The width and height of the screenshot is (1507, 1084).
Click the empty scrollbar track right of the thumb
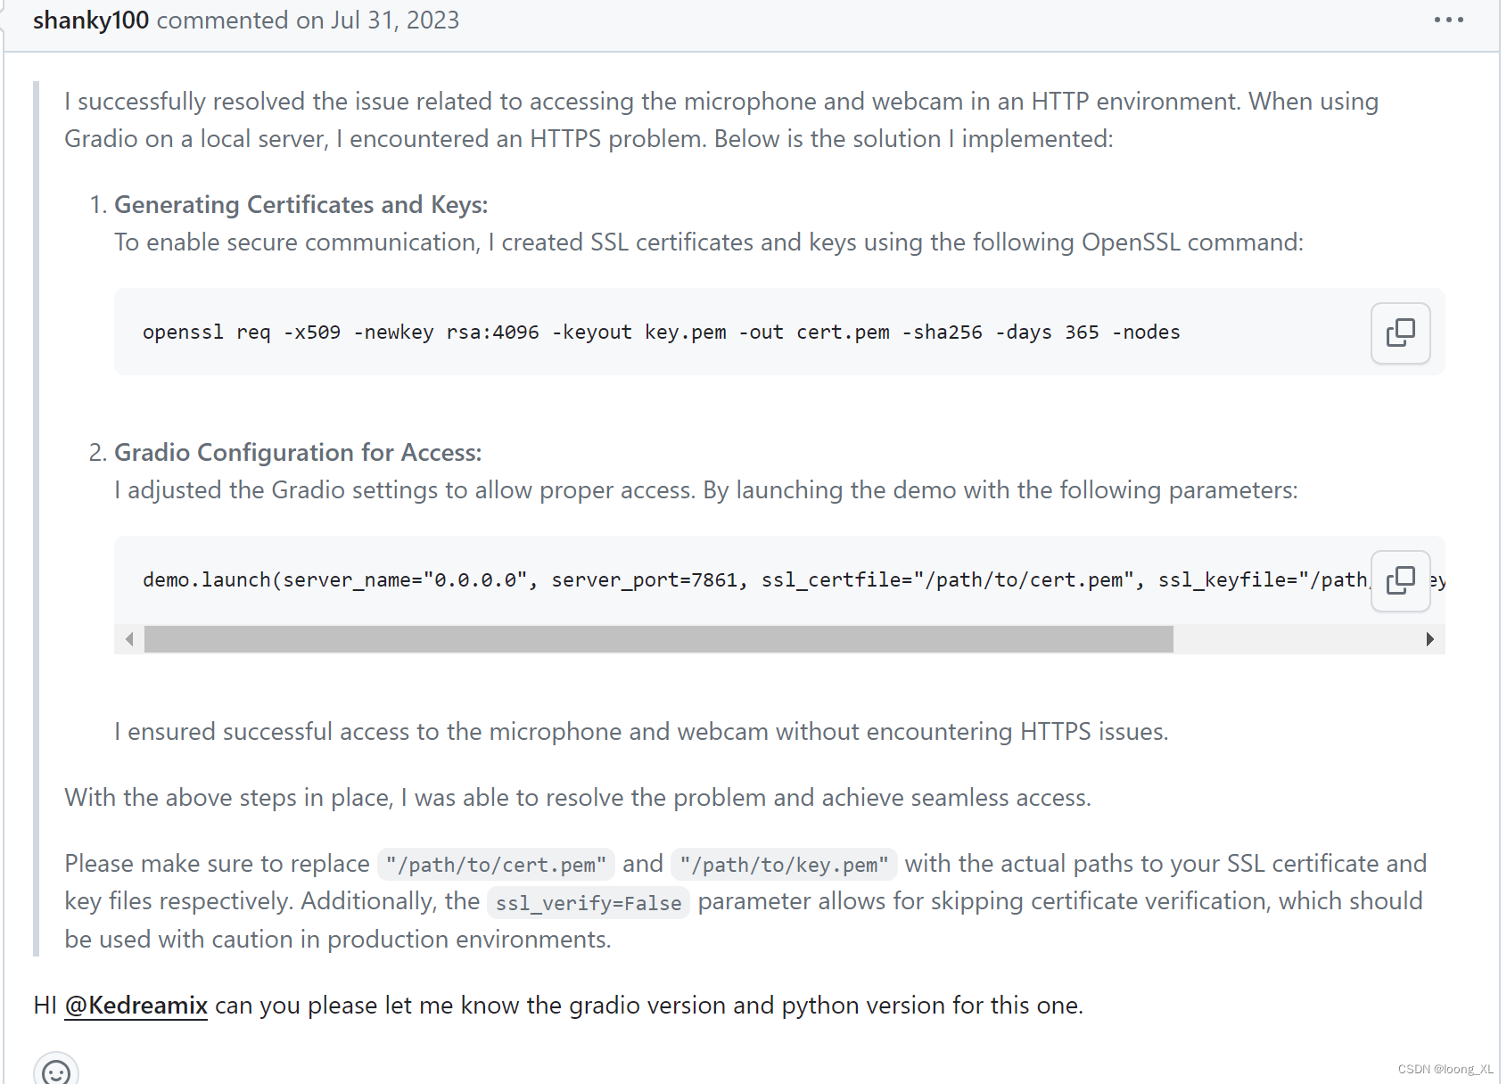tap(1295, 639)
